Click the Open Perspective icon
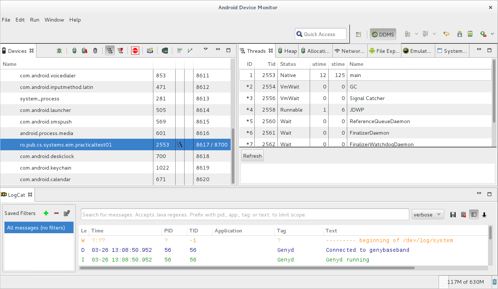The image size is (498, 289). [358, 34]
